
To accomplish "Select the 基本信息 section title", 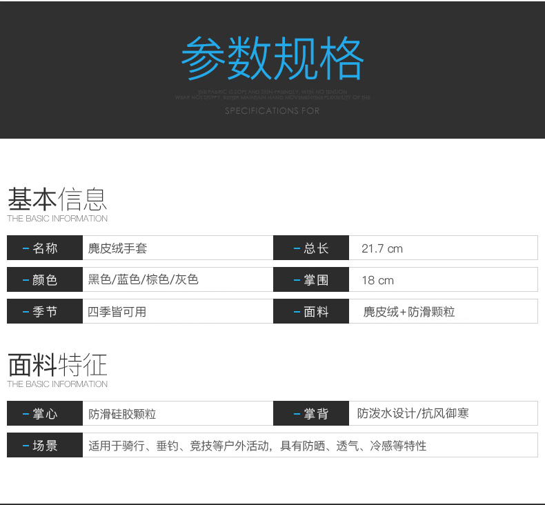I will 57,199.
